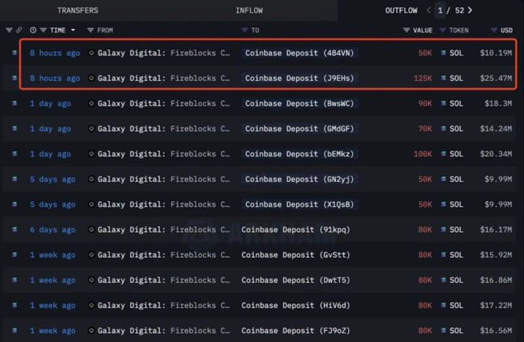Filter by the USD column

click(x=494, y=30)
